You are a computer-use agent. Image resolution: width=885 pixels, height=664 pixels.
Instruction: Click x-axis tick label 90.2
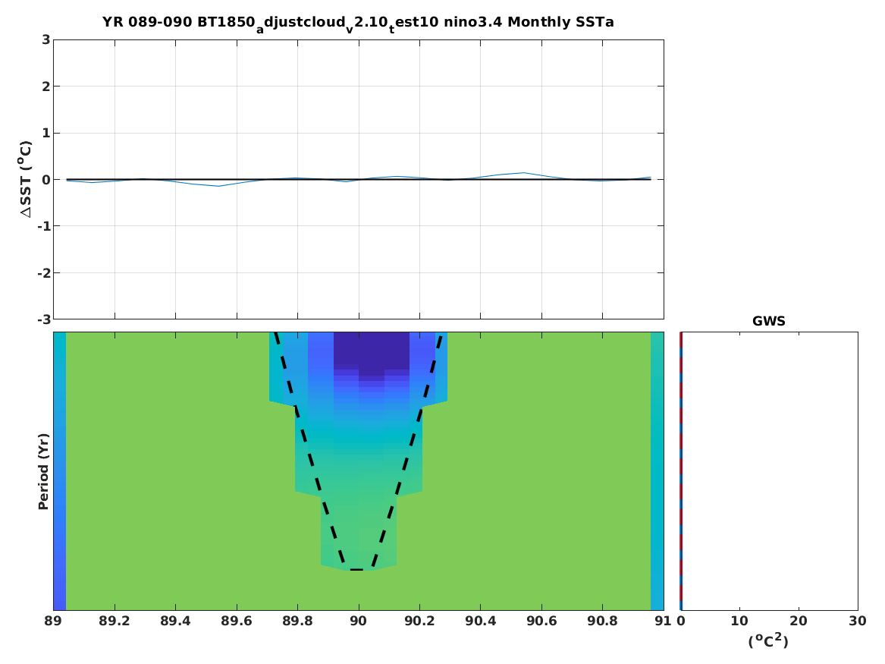click(x=419, y=621)
